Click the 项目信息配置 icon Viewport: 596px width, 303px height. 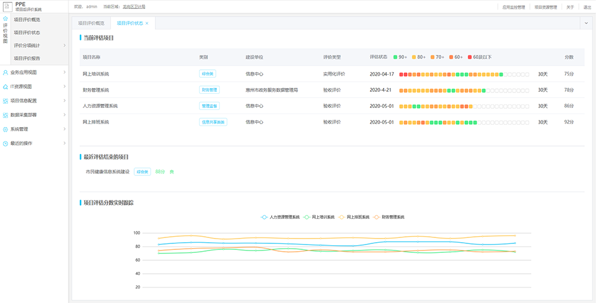pos(5,101)
